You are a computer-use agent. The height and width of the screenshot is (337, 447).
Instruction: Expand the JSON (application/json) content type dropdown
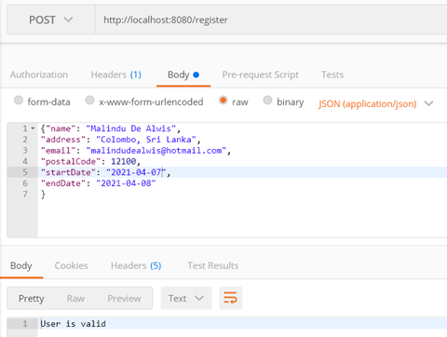(375, 103)
